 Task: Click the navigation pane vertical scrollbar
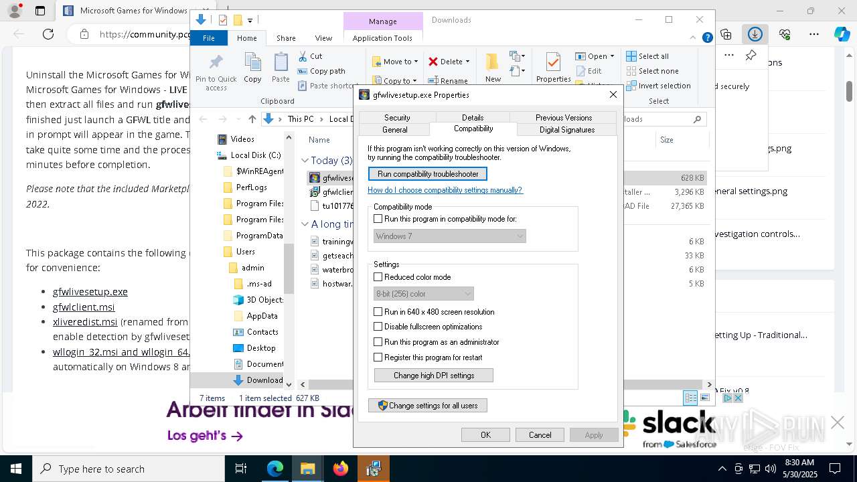289,268
